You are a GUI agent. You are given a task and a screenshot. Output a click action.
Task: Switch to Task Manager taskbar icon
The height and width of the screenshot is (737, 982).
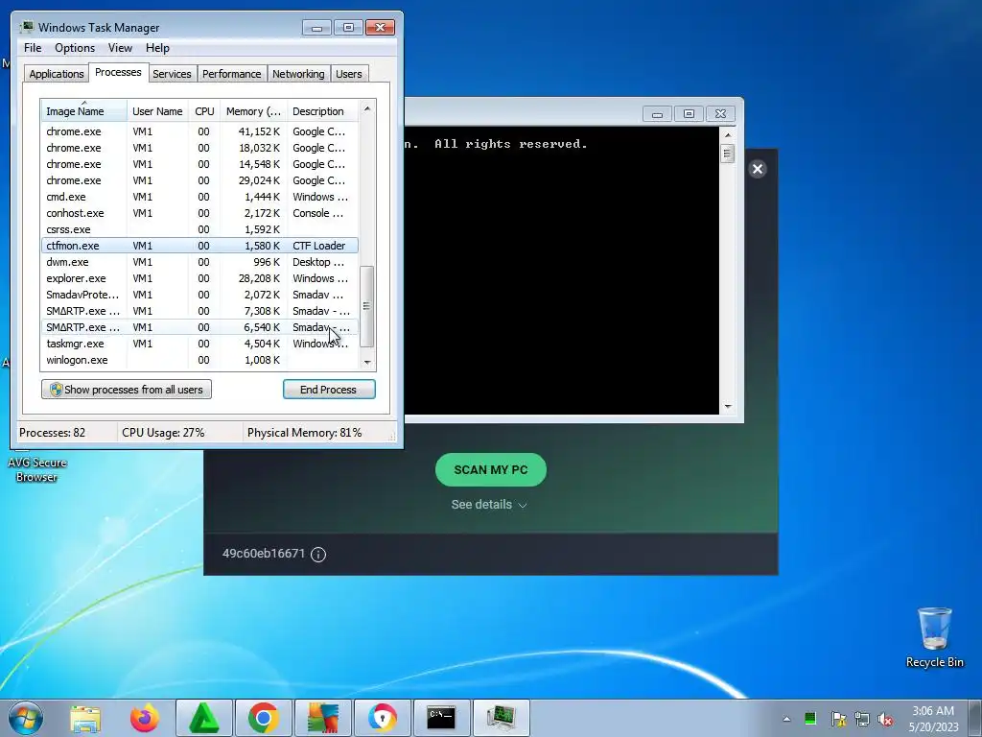[501, 718]
